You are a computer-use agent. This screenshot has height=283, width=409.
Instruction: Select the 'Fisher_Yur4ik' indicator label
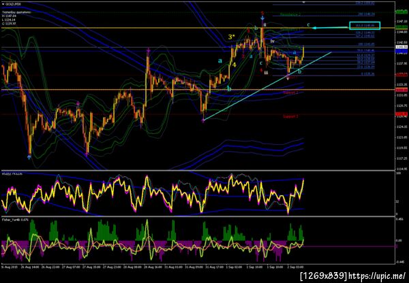click(x=15, y=220)
